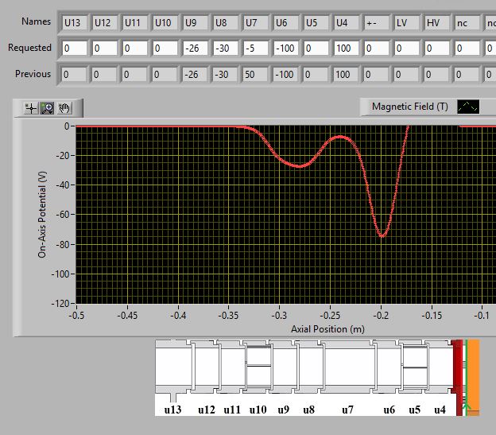Click the -0.5 X-axis scale label

pos(76,316)
